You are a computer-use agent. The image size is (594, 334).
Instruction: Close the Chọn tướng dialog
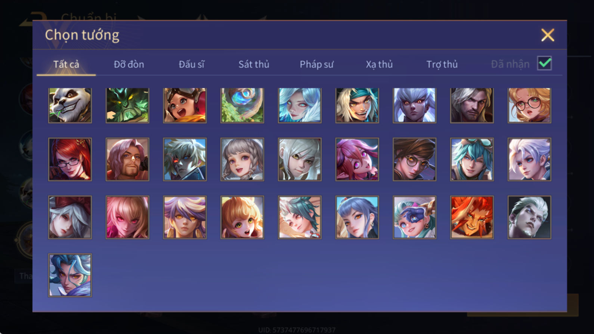pyautogui.click(x=548, y=35)
